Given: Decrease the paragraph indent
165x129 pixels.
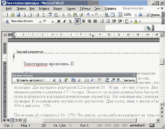Looking at the screenshot, I should click(114, 21).
